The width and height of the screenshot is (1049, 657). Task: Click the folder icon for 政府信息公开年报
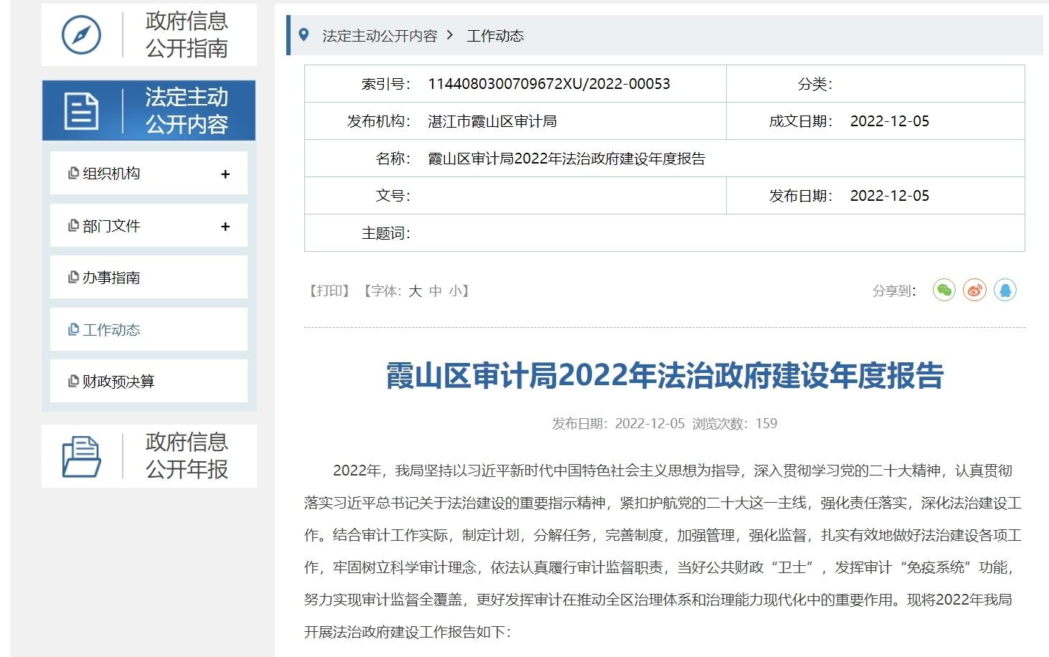click(x=81, y=456)
